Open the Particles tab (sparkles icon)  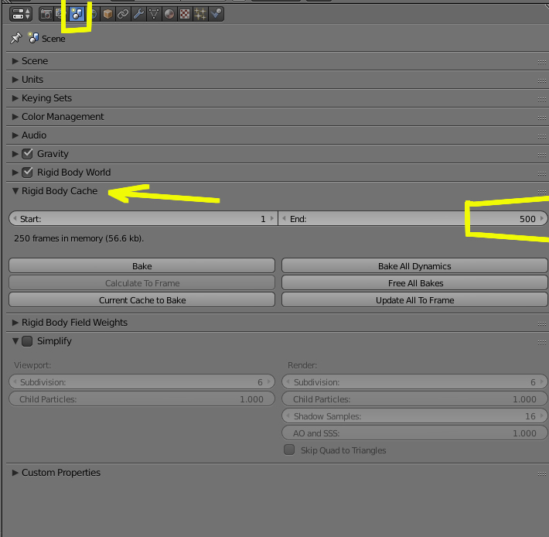[x=200, y=14]
